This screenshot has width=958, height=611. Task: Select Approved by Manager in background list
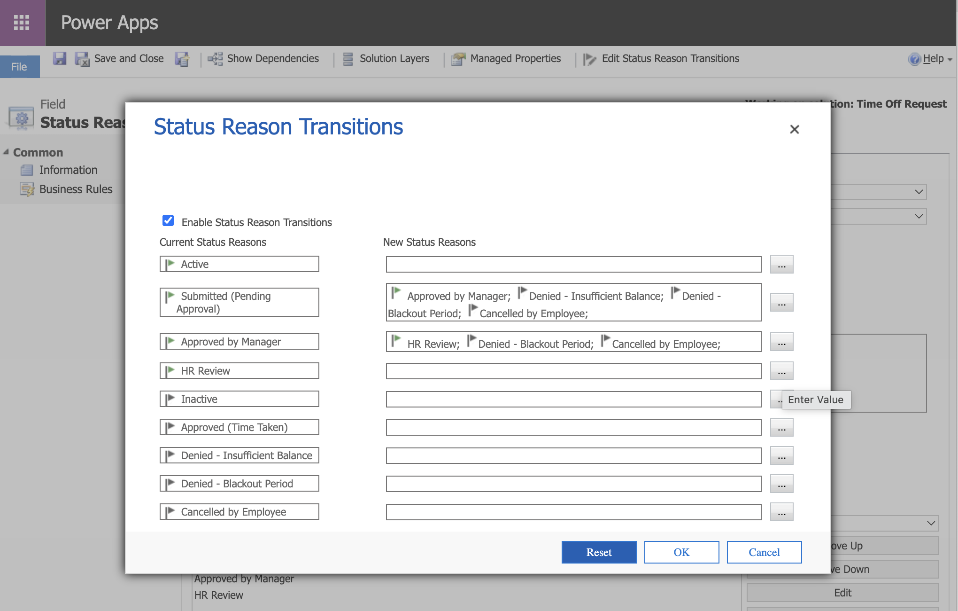coord(244,579)
